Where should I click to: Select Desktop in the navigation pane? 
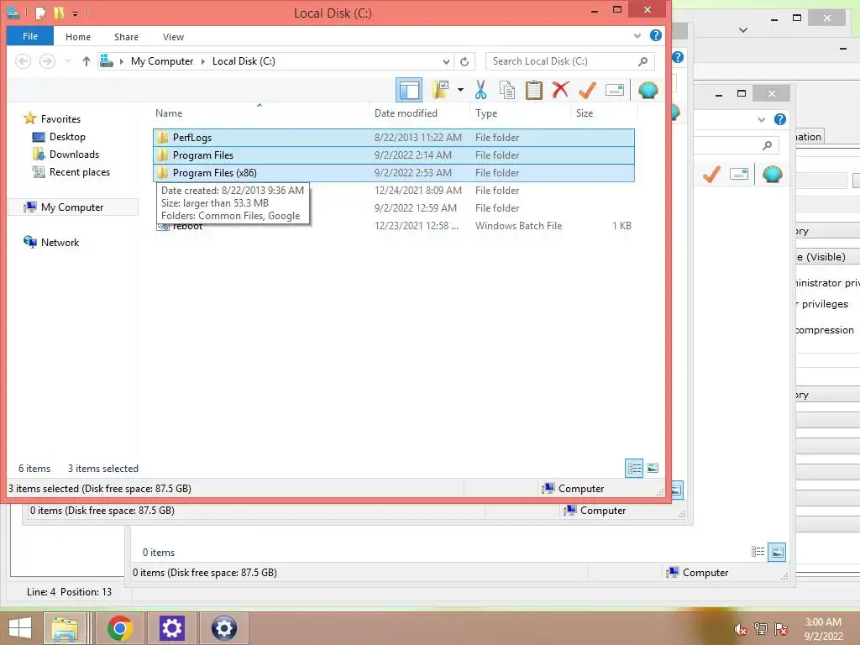(x=67, y=137)
